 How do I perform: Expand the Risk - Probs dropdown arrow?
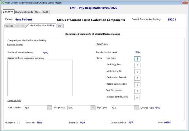(x=50, y=108)
